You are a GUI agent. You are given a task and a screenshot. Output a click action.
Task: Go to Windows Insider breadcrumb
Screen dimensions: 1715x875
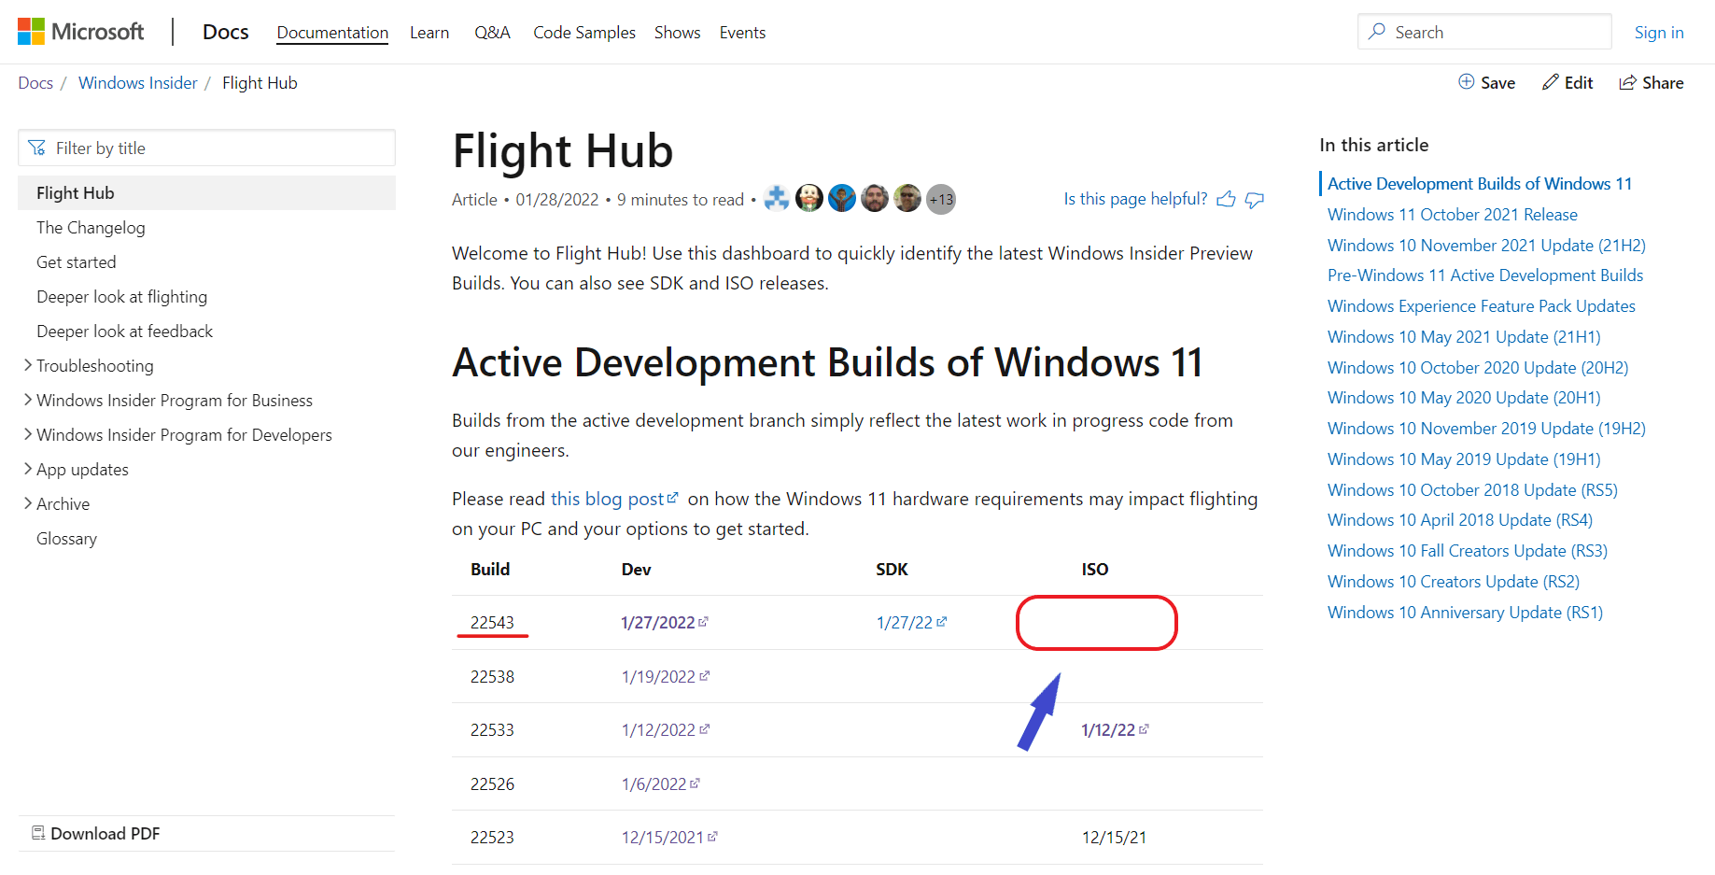point(138,83)
